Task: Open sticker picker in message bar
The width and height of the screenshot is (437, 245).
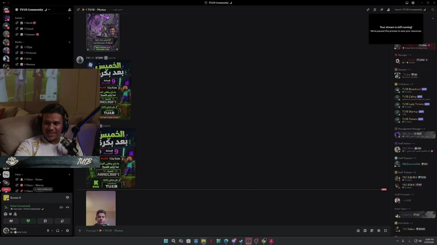Action: [372, 231]
